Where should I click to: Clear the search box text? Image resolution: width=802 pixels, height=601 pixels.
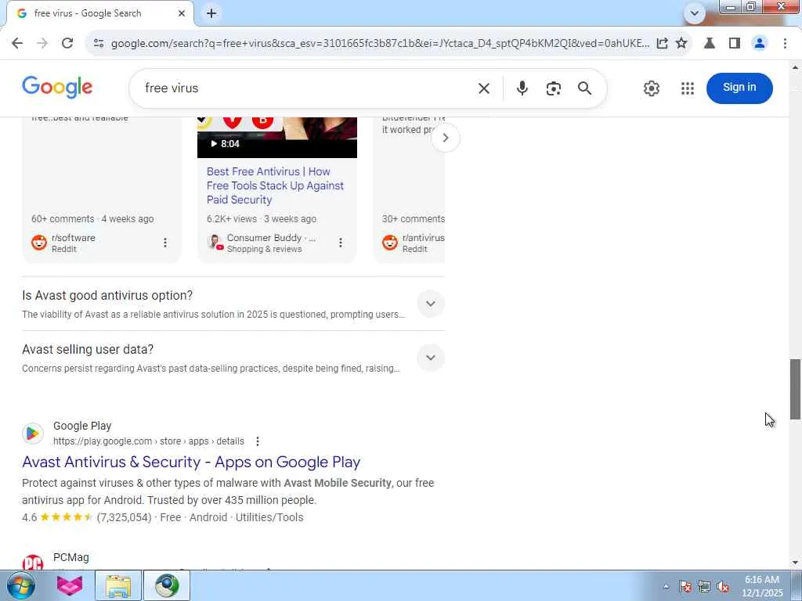coord(484,88)
